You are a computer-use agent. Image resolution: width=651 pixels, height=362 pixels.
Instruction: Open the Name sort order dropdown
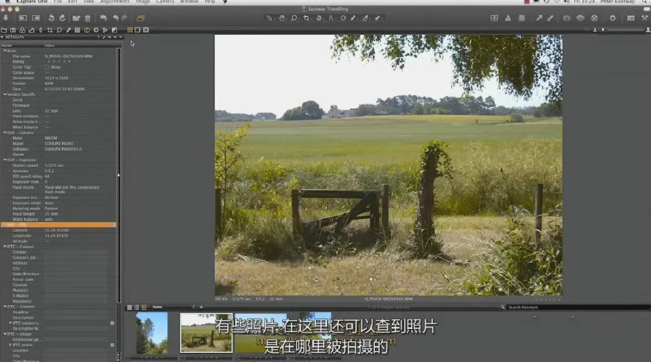pos(174,307)
